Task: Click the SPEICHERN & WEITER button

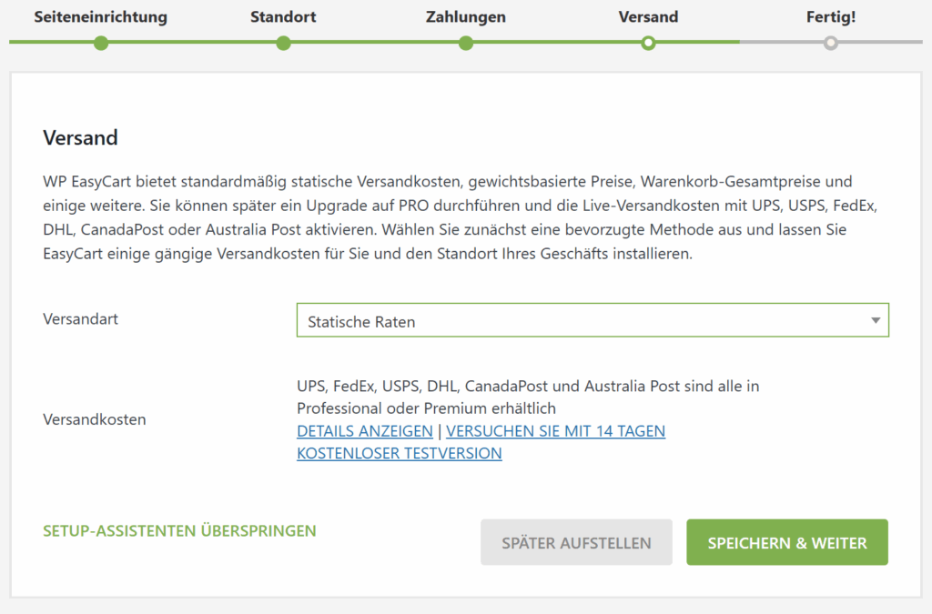Action: click(x=787, y=543)
